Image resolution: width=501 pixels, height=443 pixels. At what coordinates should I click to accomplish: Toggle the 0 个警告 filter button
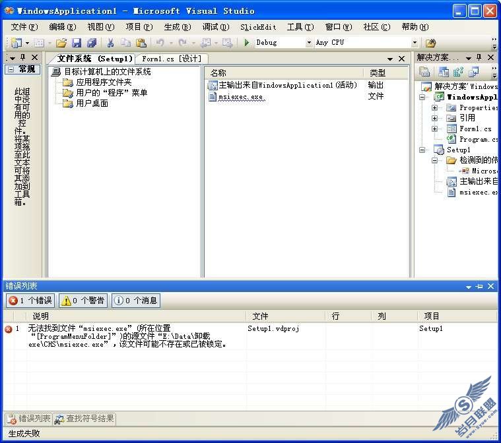83,301
